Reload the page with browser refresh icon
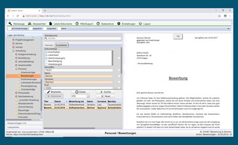Viewport: 238px width, 145px height. point(17,16)
